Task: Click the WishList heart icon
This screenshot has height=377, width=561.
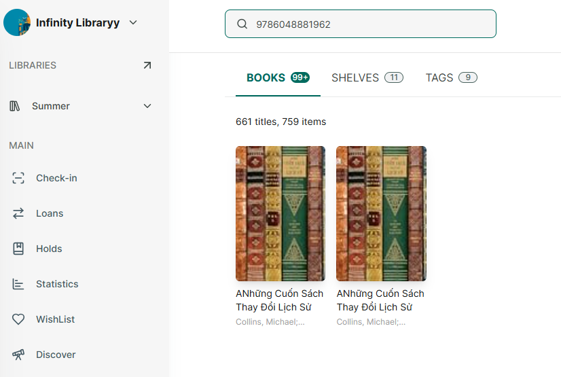Action: [18, 319]
